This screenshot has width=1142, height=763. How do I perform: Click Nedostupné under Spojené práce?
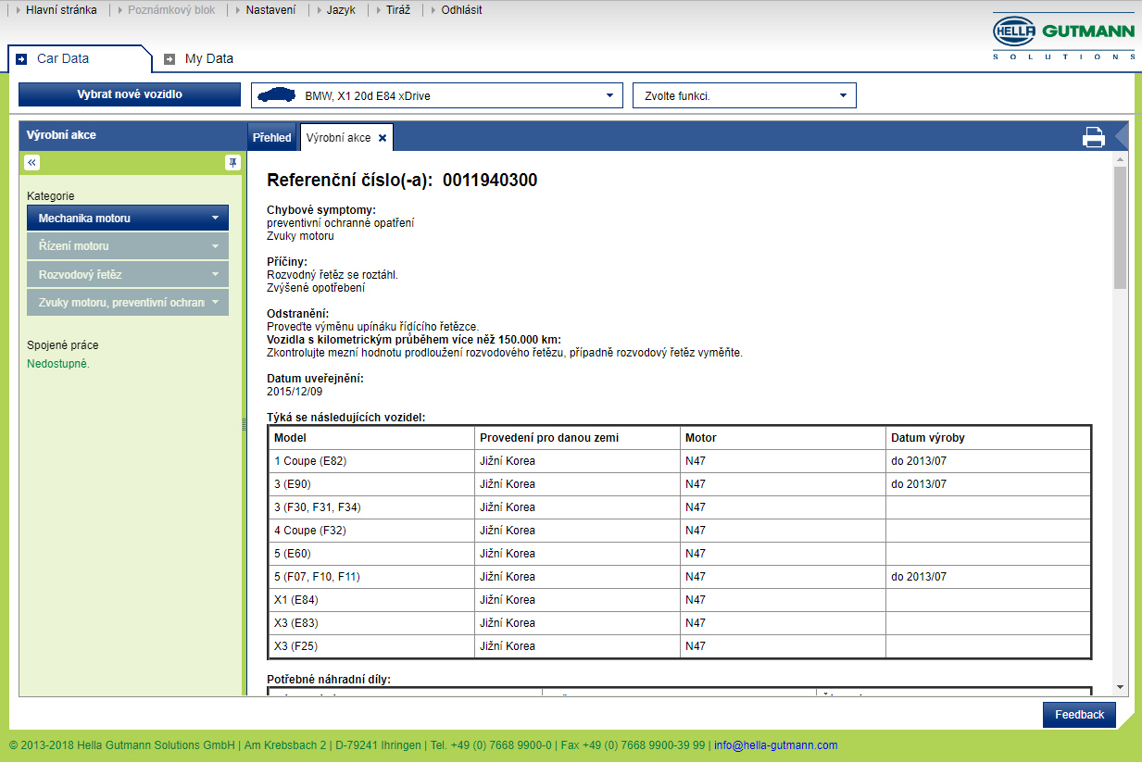point(58,364)
